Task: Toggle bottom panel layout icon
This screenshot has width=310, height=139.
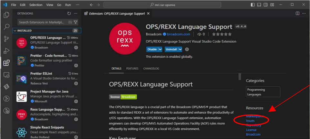Action: coord(259,5)
